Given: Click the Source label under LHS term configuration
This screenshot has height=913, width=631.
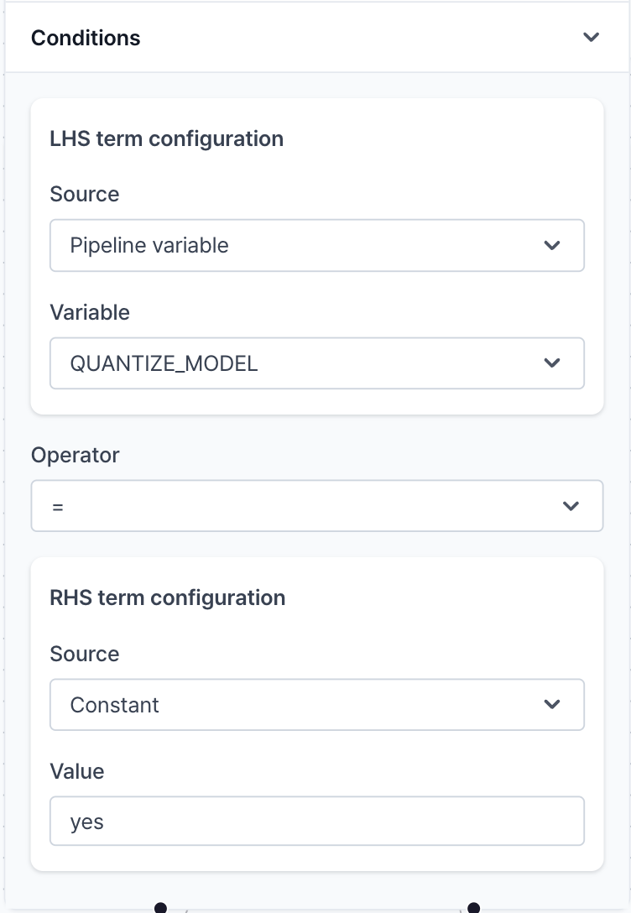Looking at the screenshot, I should [x=85, y=194].
